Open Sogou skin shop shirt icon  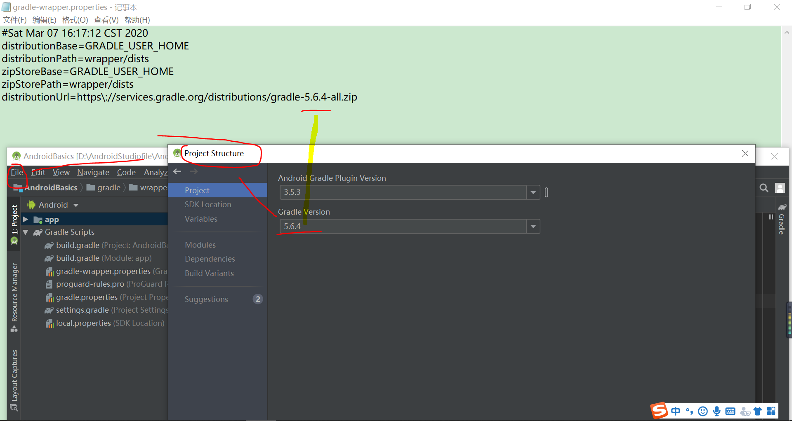click(x=758, y=411)
